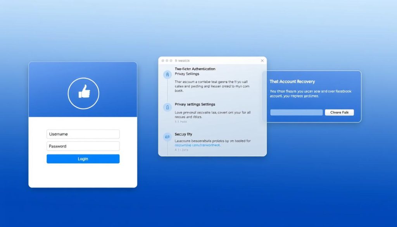Screen dimensions: 397x227
Task: Follow the blue link under Security
Action: pos(197,145)
